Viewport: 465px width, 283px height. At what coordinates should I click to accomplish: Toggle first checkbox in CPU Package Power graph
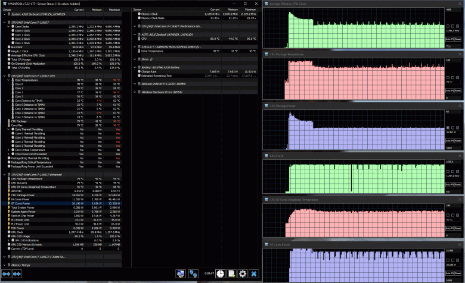pyautogui.click(x=448, y=128)
